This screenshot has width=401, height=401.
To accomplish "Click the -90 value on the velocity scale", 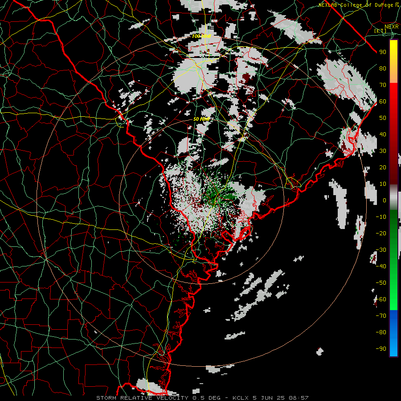I will coord(381,348).
